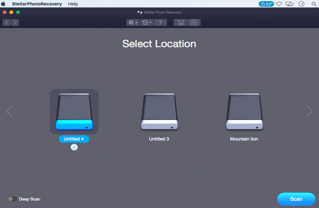Open the StellarPhotoRecovery app menu
Viewport: 319px width, 208px height.
(37, 4)
